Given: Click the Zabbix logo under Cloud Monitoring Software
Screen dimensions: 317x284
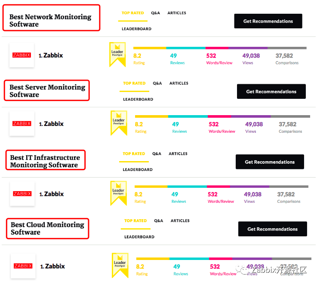Looking at the screenshot, I should tap(23, 266).
